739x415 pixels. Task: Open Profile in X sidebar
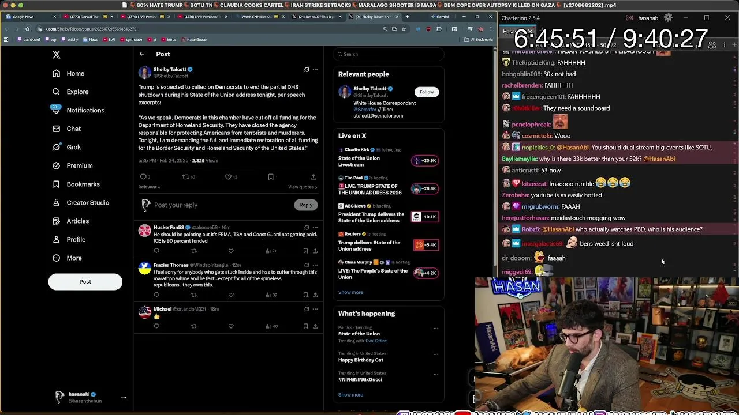[x=69, y=239]
